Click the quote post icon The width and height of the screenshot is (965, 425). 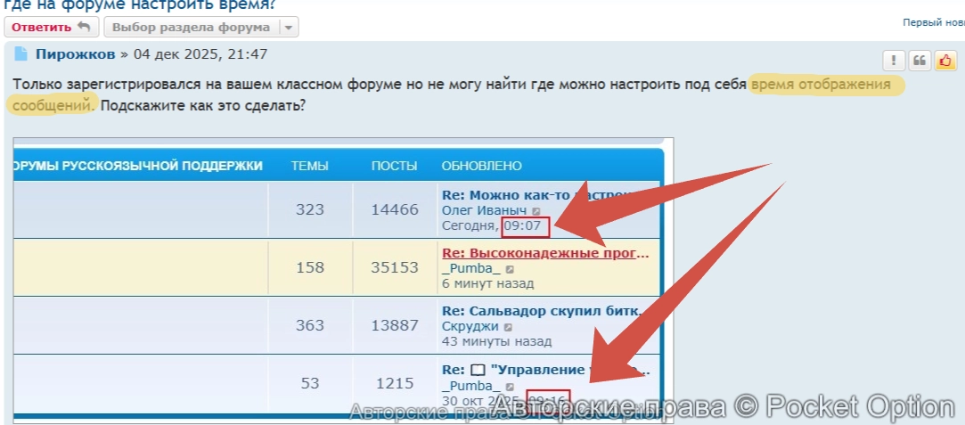pos(920,61)
